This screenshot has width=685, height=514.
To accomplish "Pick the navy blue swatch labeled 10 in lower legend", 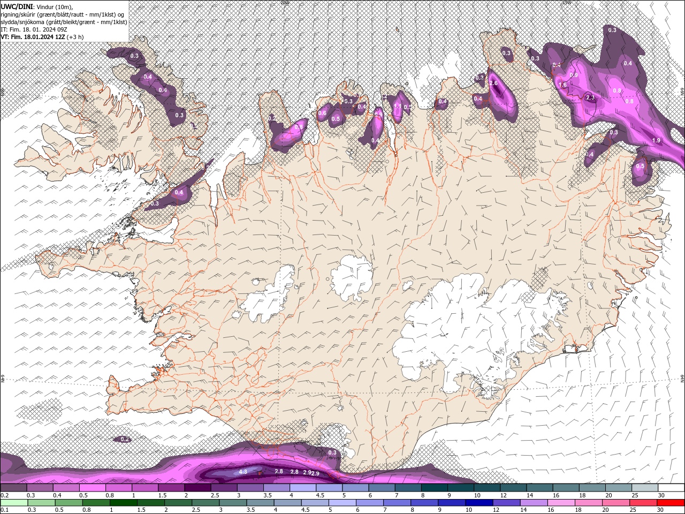I will 479,503.
